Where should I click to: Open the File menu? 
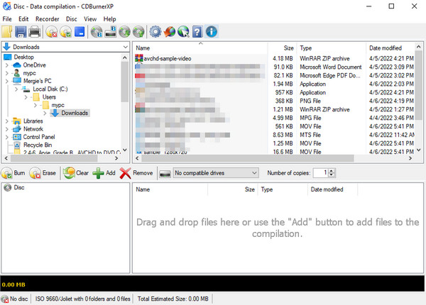coord(7,19)
